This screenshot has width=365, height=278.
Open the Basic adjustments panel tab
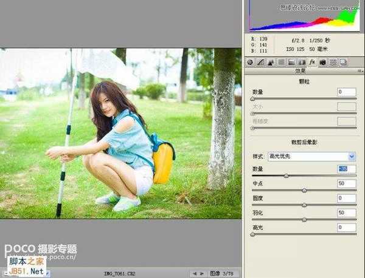[251, 62]
